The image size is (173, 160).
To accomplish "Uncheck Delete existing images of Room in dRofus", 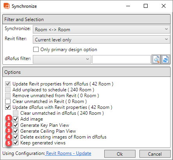I will (16, 137).
